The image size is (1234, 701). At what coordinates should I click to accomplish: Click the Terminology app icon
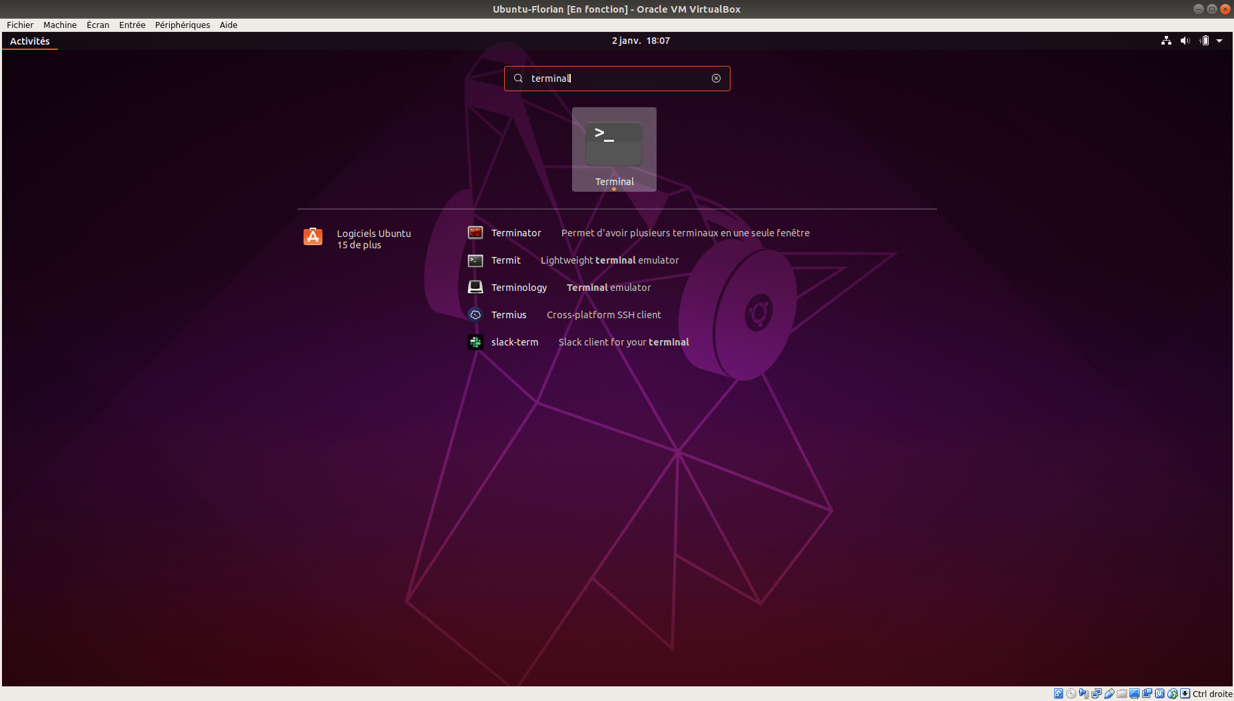click(475, 288)
